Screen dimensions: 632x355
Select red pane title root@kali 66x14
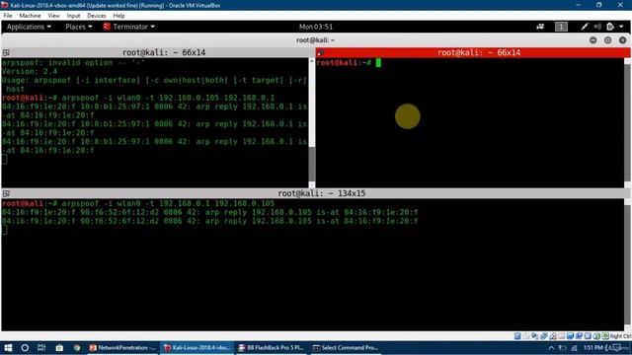479,52
